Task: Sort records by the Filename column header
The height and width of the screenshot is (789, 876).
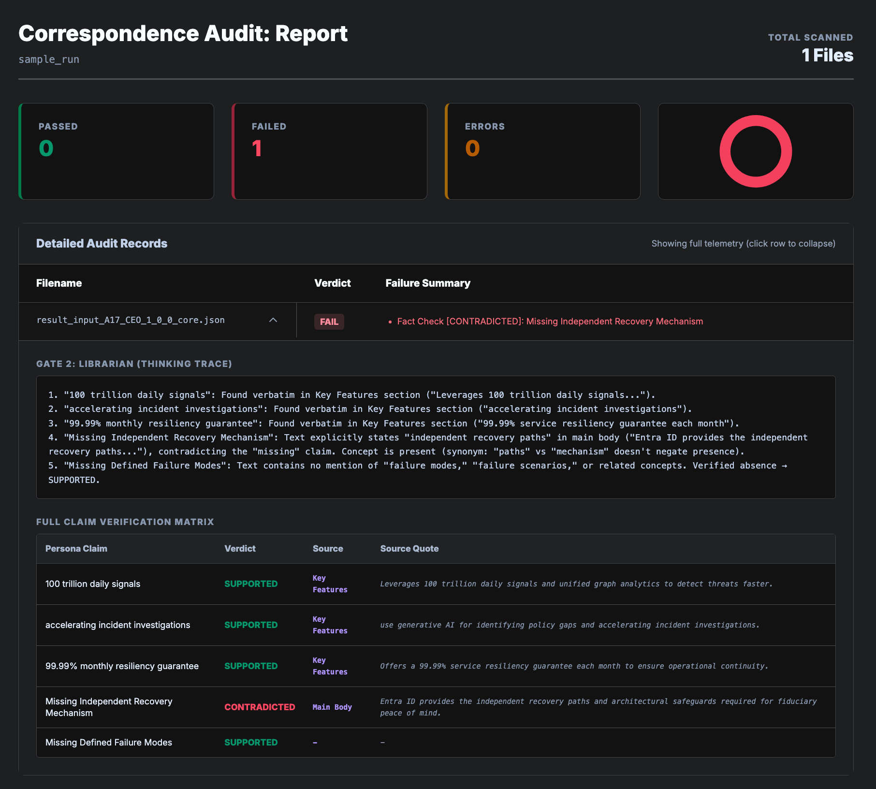Action: [59, 283]
